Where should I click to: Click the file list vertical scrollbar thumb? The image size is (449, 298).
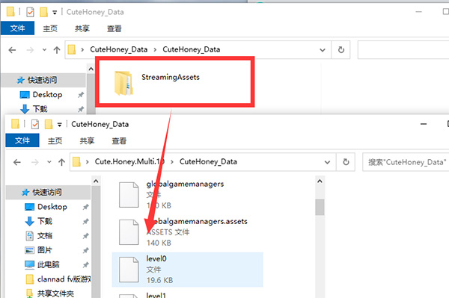click(x=320, y=207)
